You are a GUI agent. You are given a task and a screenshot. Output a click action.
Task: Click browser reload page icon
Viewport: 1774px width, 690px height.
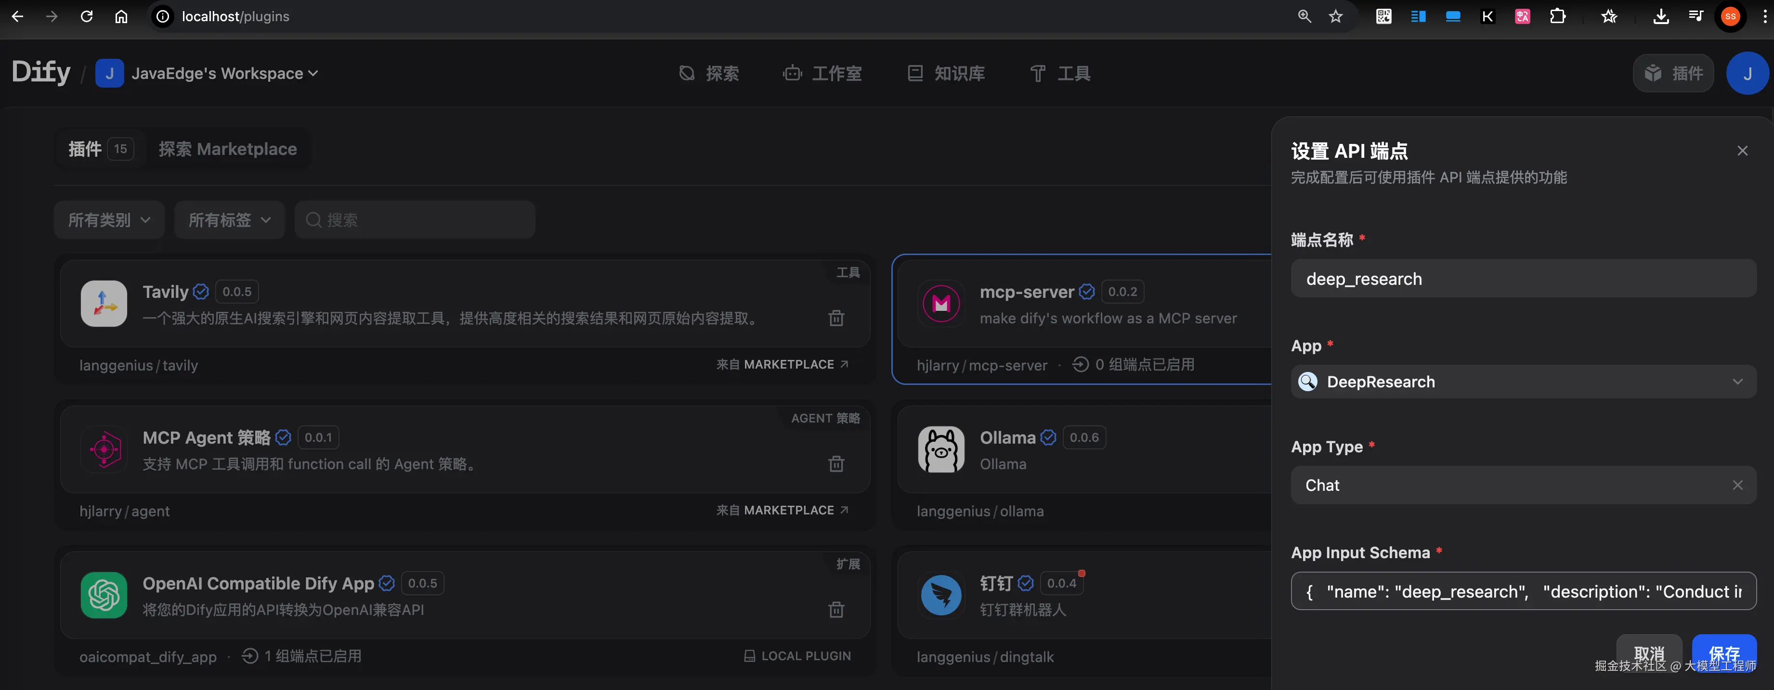[x=86, y=16]
